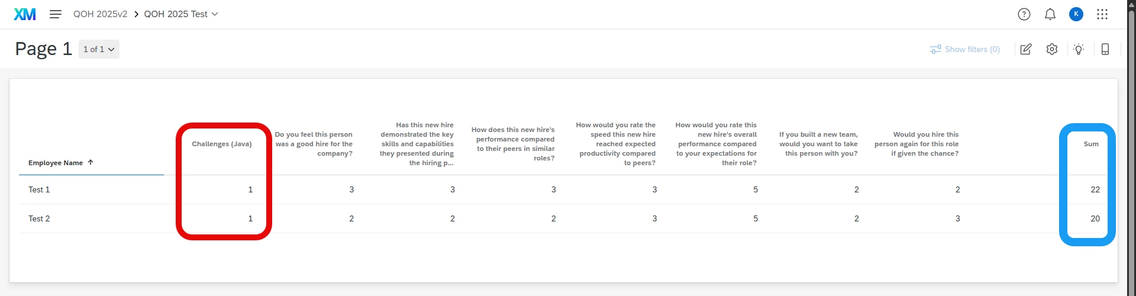The height and width of the screenshot is (296, 1136).
Task: Expand the QOH 2025 Test dropdown
Action: 181,14
